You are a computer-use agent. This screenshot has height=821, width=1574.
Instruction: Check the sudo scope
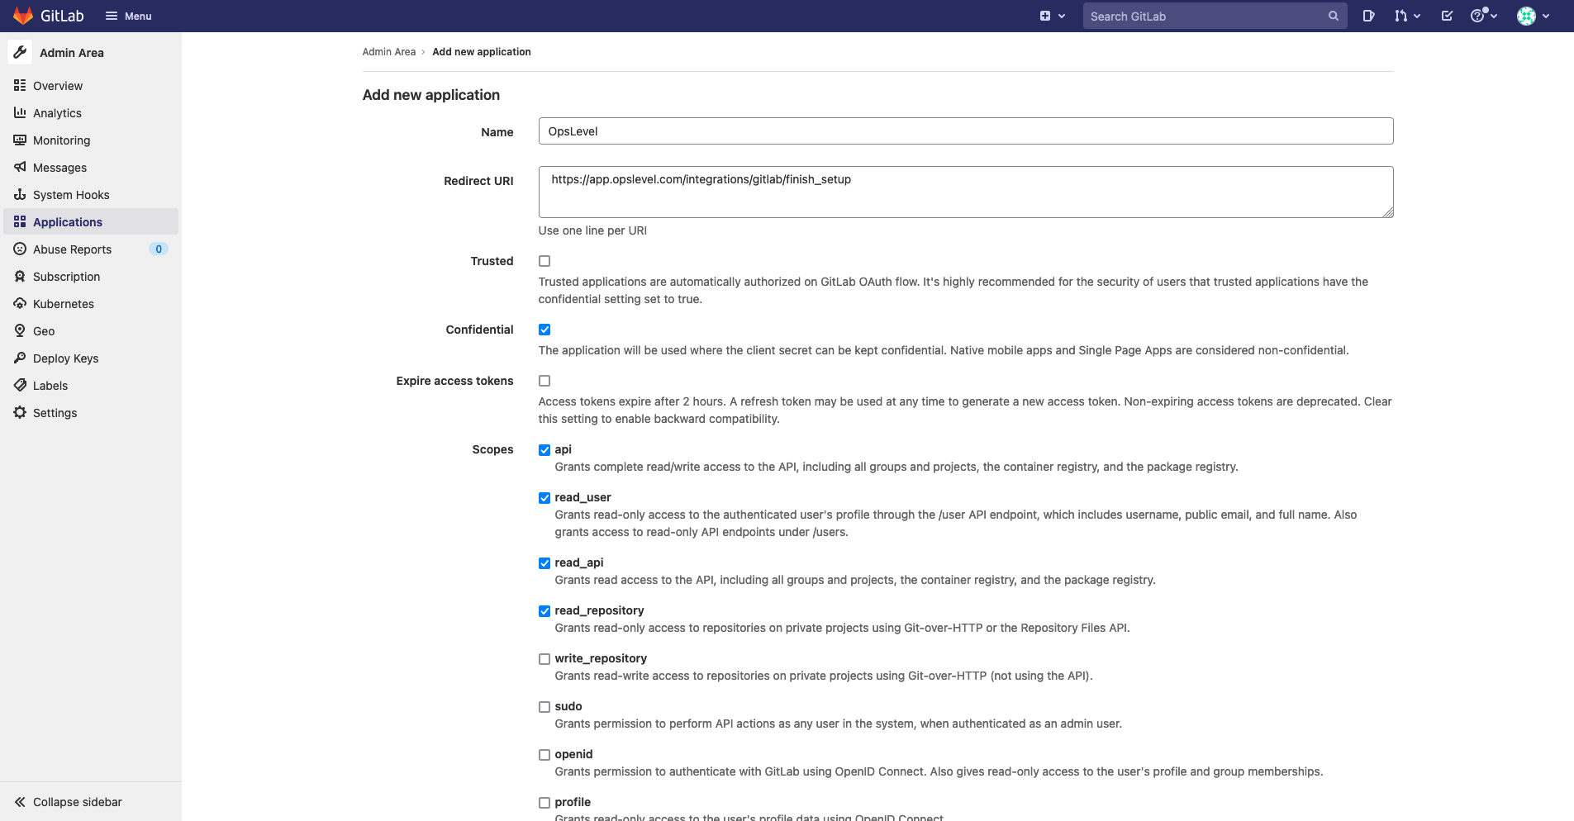click(544, 707)
